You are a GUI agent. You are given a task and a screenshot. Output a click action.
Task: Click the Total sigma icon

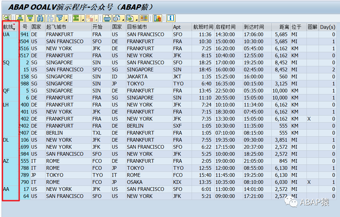pos(76,18)
